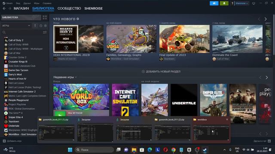Open Families, Genealogy, Graphs news card
The image size is (275, 154).
pyautogui.click(x=131, y=39)
